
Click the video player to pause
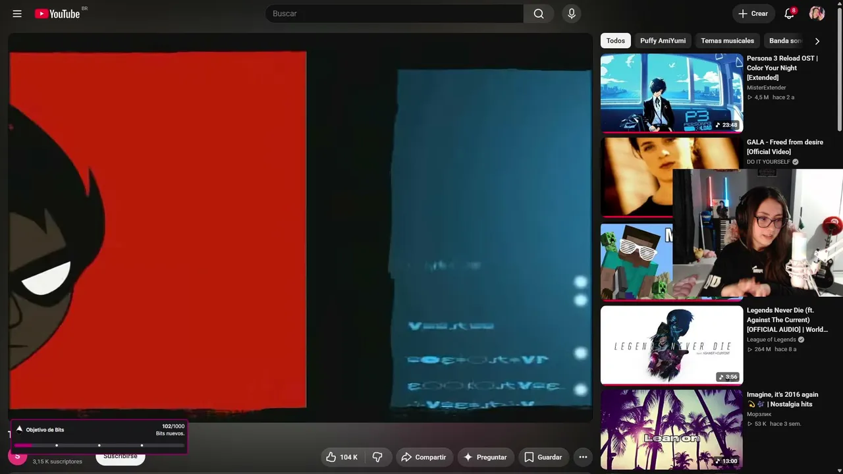pos(300,228)
